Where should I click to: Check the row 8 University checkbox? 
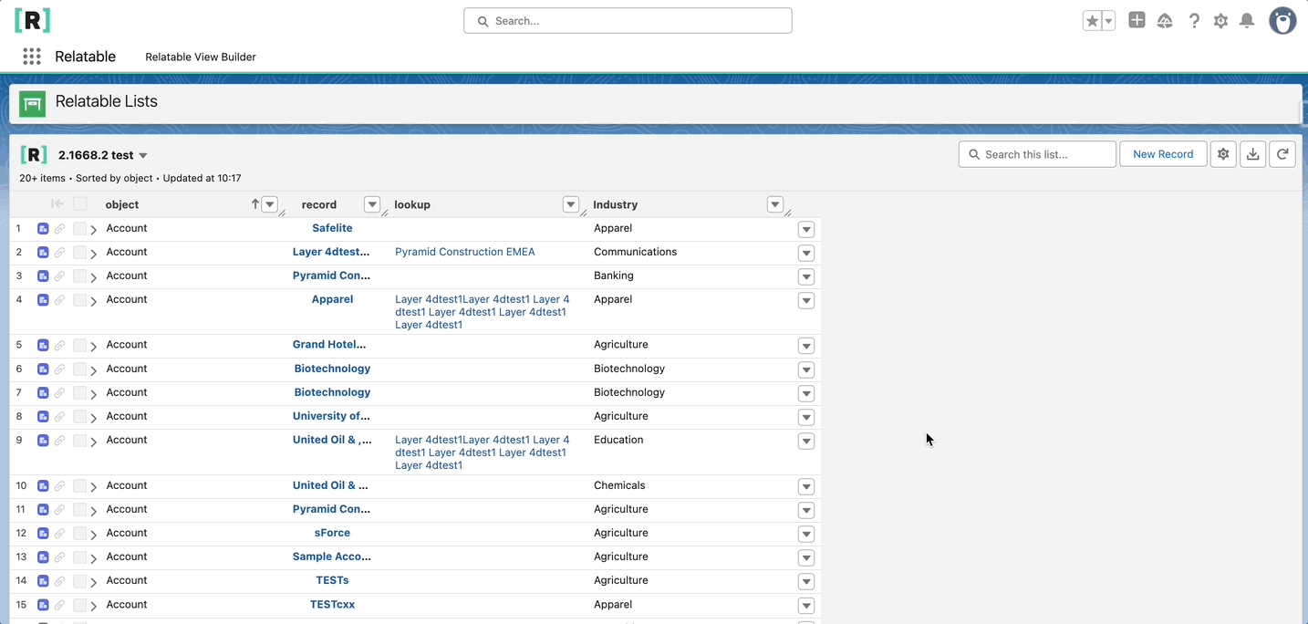(80, 417)
